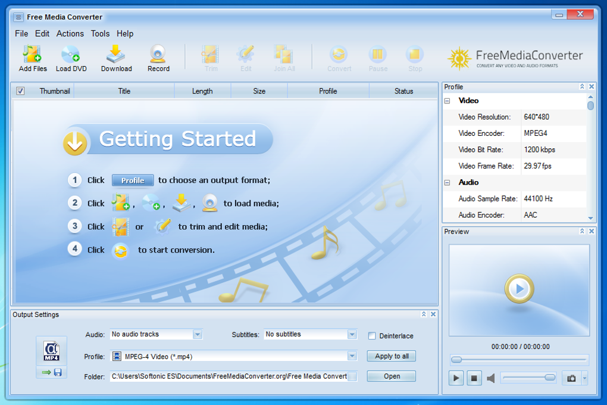Click the Getting Started download arrow icon
Viewport: 607px width, 405px height.
tap(75, 143)
